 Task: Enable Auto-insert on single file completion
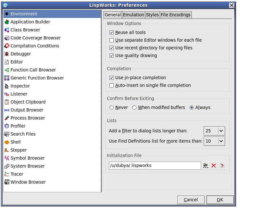112,85
